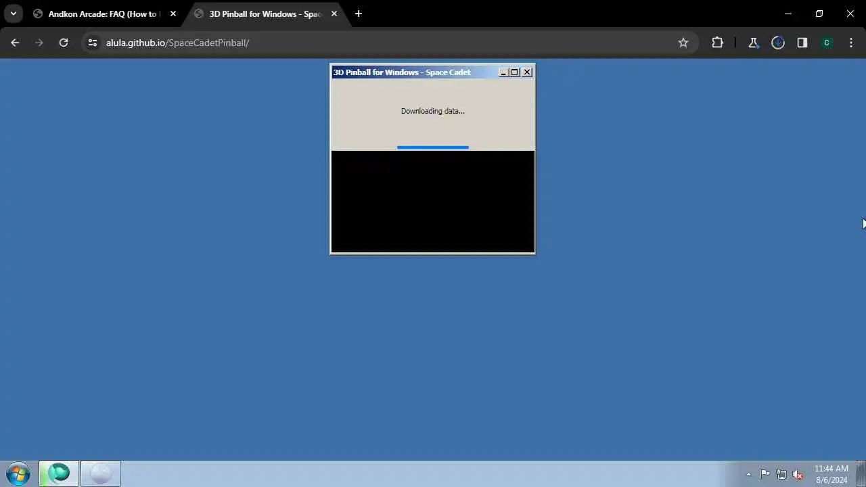Close the 3D Pinball browser tab
Image resolution: width=866 pixels, height=487 pixels.
click(334, 14)
